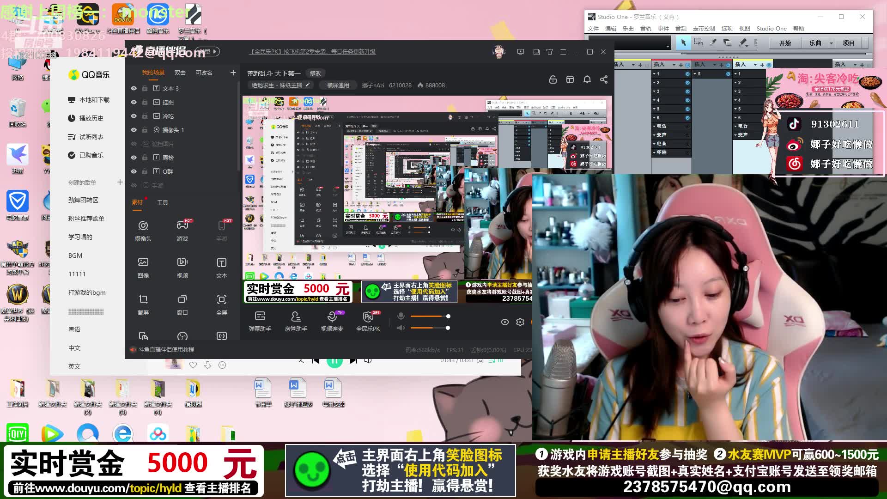
Task: Open the hamburger menu in 直播伴侣 title bar
Action: [x=563, y=52]
